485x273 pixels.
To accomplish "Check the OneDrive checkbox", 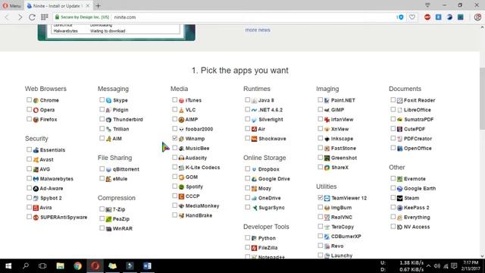I will coord(248,197).
